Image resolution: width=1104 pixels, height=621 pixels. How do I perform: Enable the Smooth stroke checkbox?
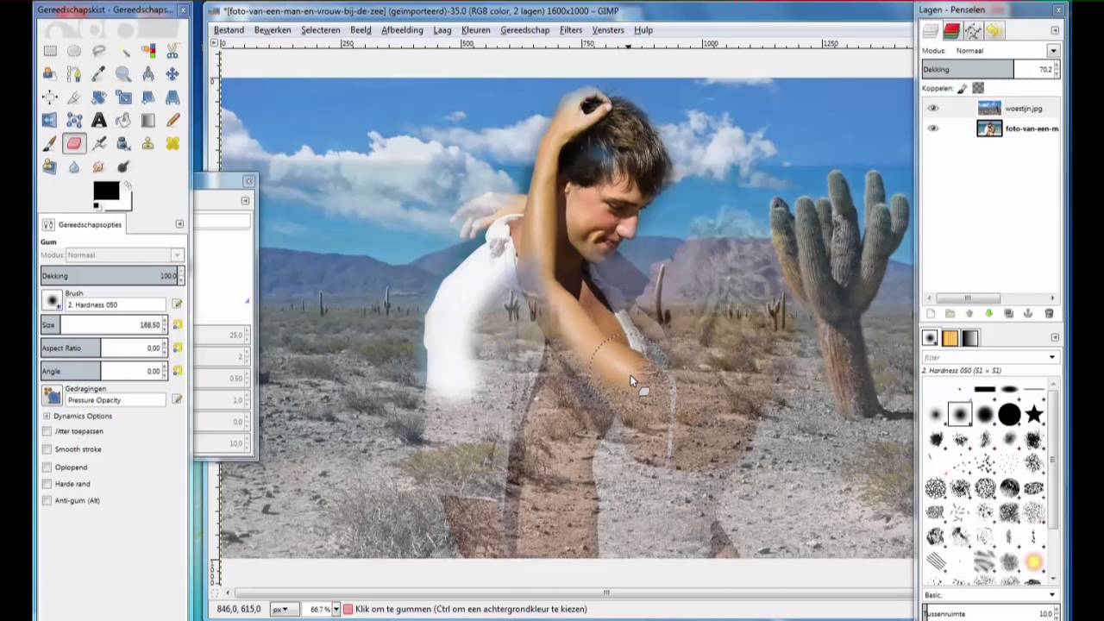(x=47, y=449)
